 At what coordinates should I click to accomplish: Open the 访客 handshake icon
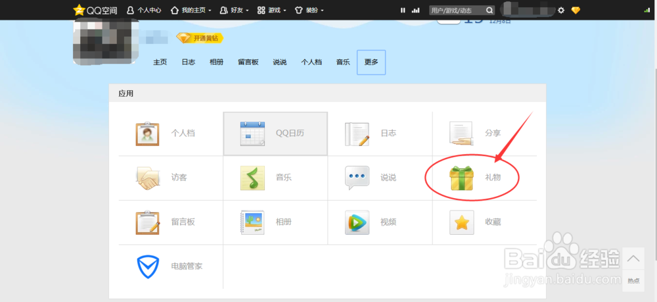coord(147,178)
